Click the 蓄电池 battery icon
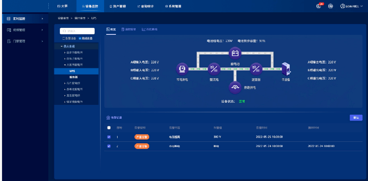 235,53
